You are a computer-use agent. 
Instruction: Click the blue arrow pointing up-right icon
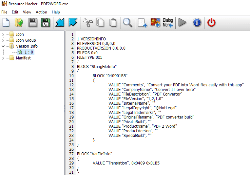point(73,22)
